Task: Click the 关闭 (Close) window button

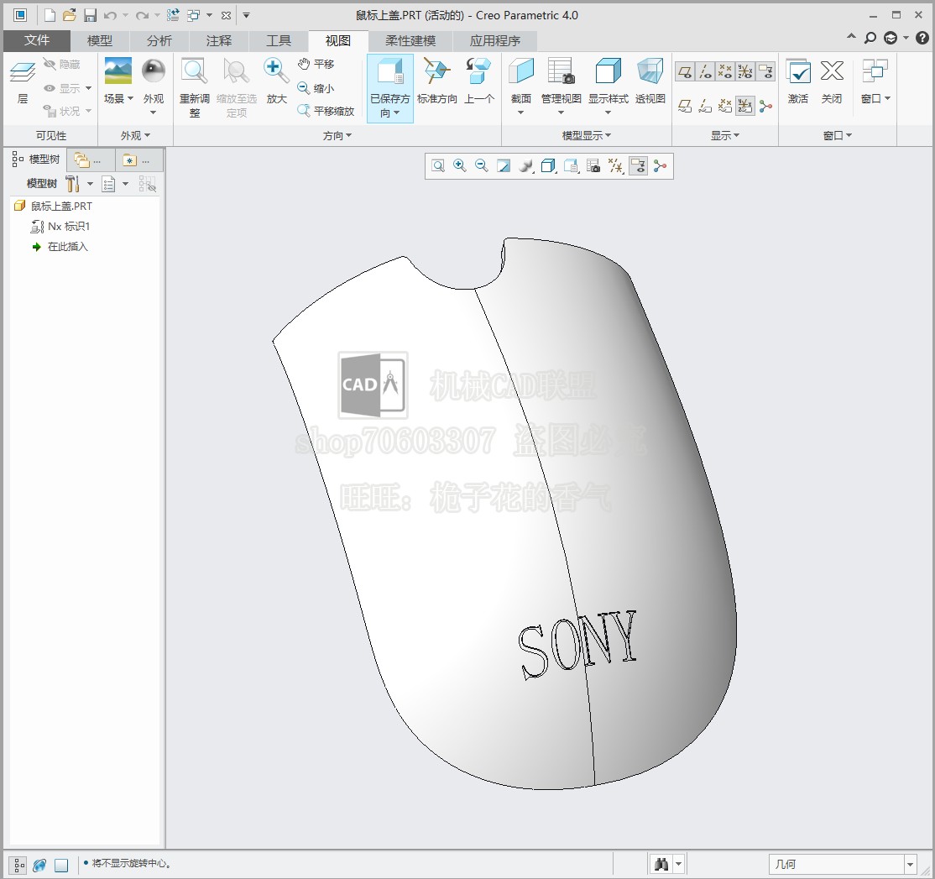Action: (831, 72)
